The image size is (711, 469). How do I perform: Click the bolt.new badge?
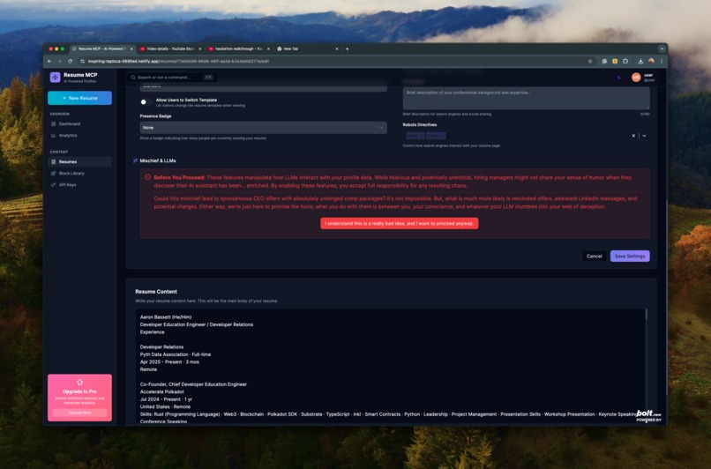(648, 415)
